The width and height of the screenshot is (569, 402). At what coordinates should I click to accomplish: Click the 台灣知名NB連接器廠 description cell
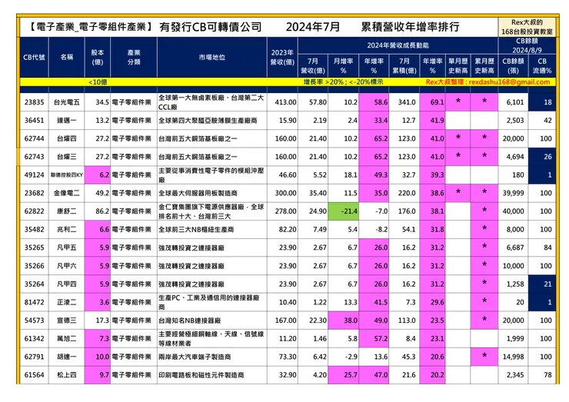212,321
